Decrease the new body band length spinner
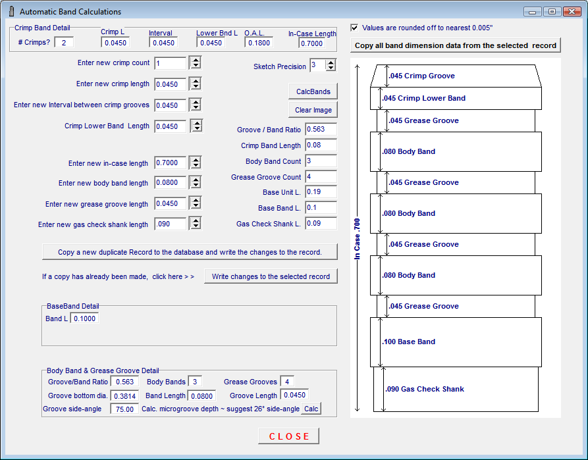Viewport: 588px width, 460px height. tap(196, 185)
